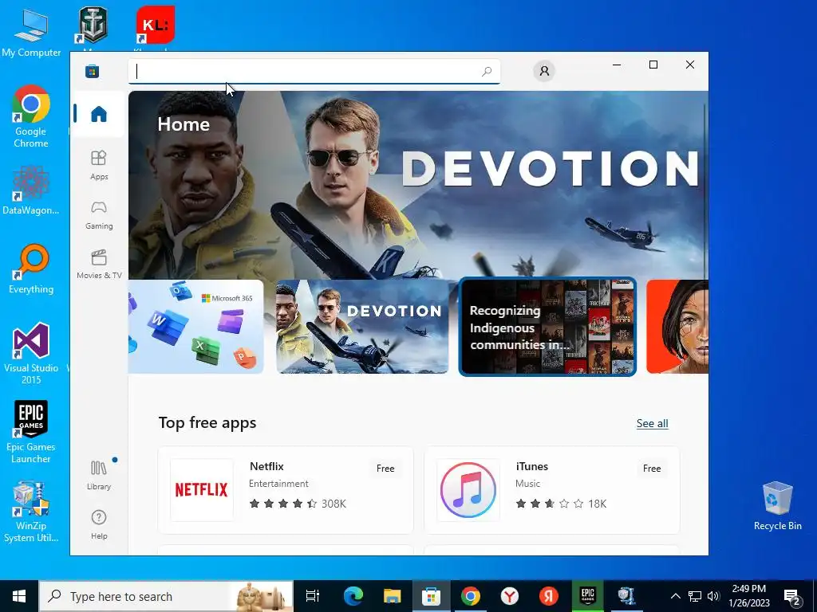
Task: Click the taskbar search box
Action: (x=166, y=596)
